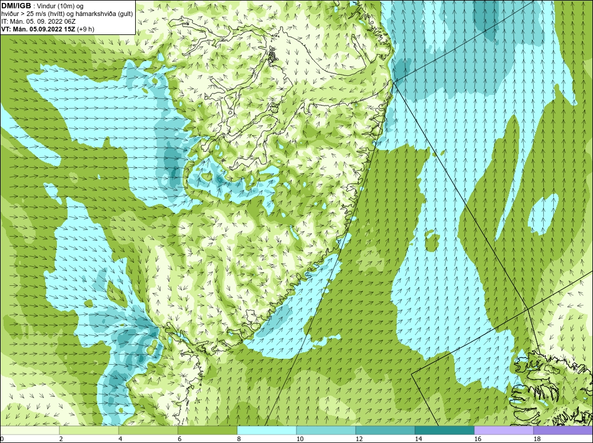Click the 'VT: Mán. 05.09.2022 15Z (+9 h)' line
Viewport: 593px width, 443px height.
(x=48, y=29)
